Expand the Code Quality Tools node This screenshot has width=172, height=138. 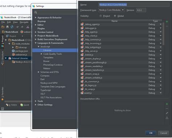[41, 54]
